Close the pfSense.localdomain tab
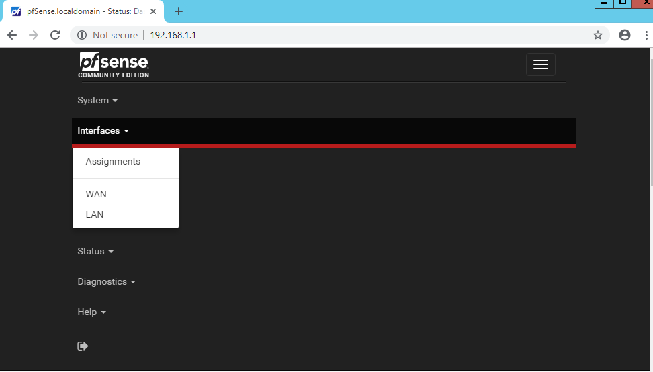The width and height of the screenshot is (653, 372). pyautogui.click(x=153, y=11)
